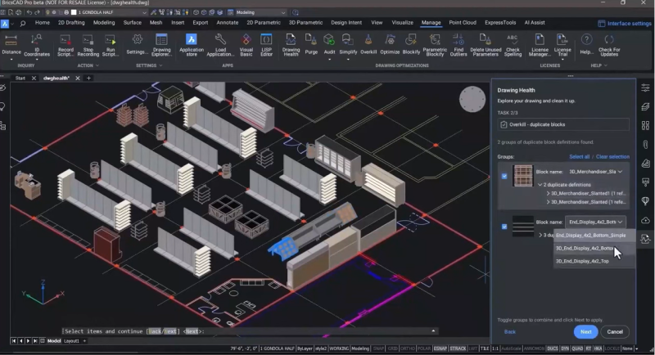Toggle ESNAP in the status bar
This screenshot has height=355, width=655.
click(x=440, y=348)
